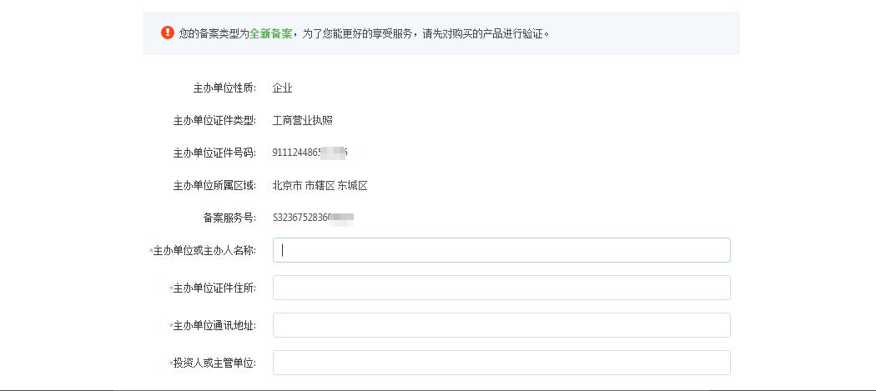Select the 工商营业执照 value text
Image resolution: width=876 pixels, height=391 pixels.
pyautogui.click(x=302, y=121)
